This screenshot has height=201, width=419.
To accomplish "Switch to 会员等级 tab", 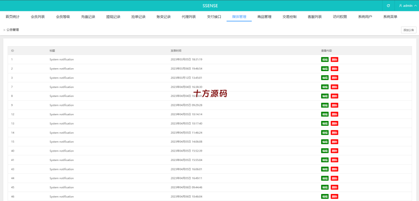I will pos(63,17).
